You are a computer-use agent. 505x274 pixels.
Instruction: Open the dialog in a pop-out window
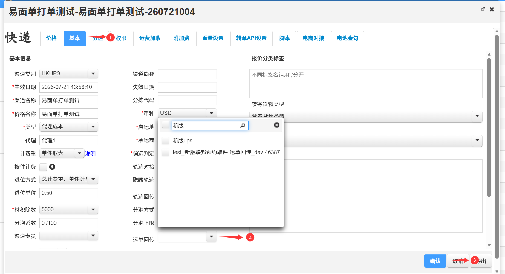point(483,9)
